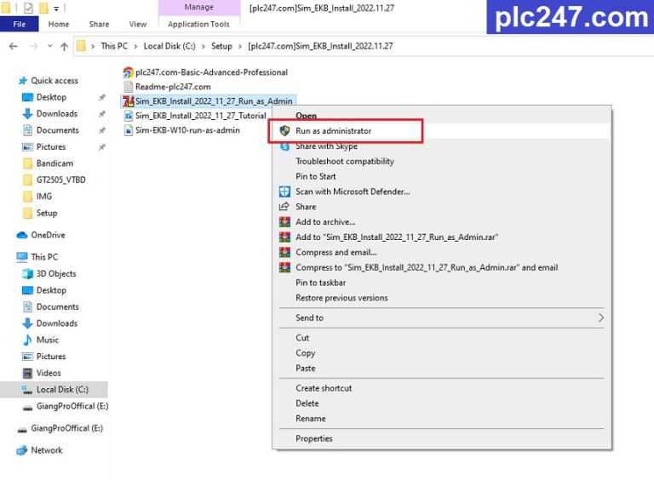Open the Home ribbon tab
Image resolution: width=654 pixels, height=480 pixels.
point(59,24)
